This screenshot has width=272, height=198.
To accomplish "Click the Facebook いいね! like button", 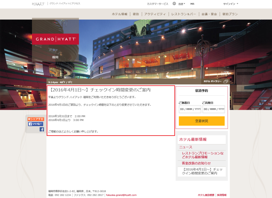I will click(36, 124).
